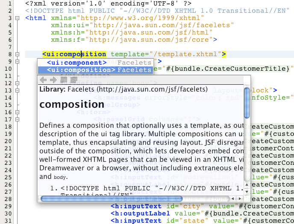
Task: Click the third icon in documentation toolbar
Action: tap(64, 80)
